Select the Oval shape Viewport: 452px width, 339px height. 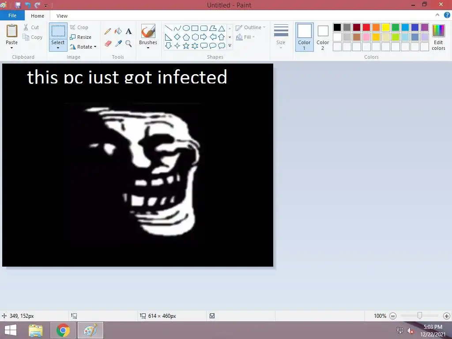[186, 28]
